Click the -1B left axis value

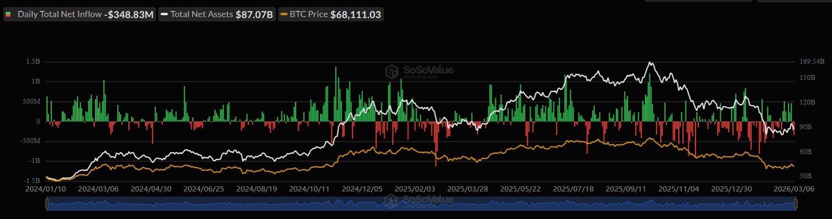(x=34, y=161)
